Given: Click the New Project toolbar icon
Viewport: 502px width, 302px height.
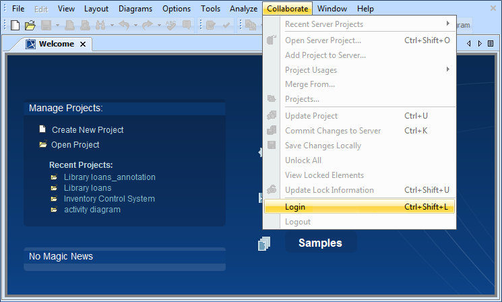Looking at the screenshot, I should click(x=15, y=25).
